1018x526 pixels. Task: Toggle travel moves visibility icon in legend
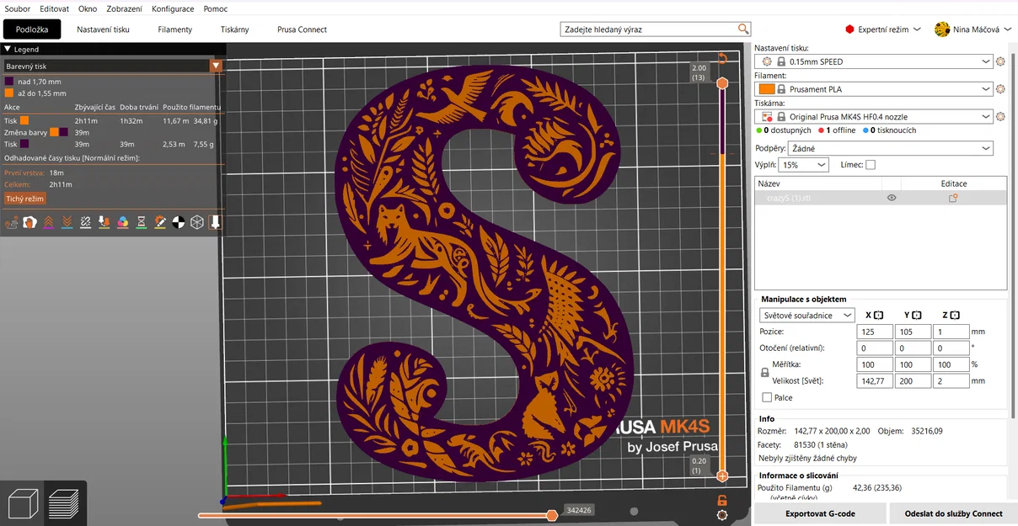click(11, 222)
